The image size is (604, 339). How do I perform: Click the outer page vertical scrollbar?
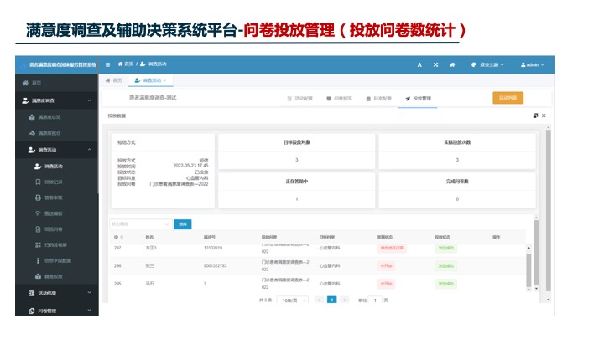click(548, 210)
